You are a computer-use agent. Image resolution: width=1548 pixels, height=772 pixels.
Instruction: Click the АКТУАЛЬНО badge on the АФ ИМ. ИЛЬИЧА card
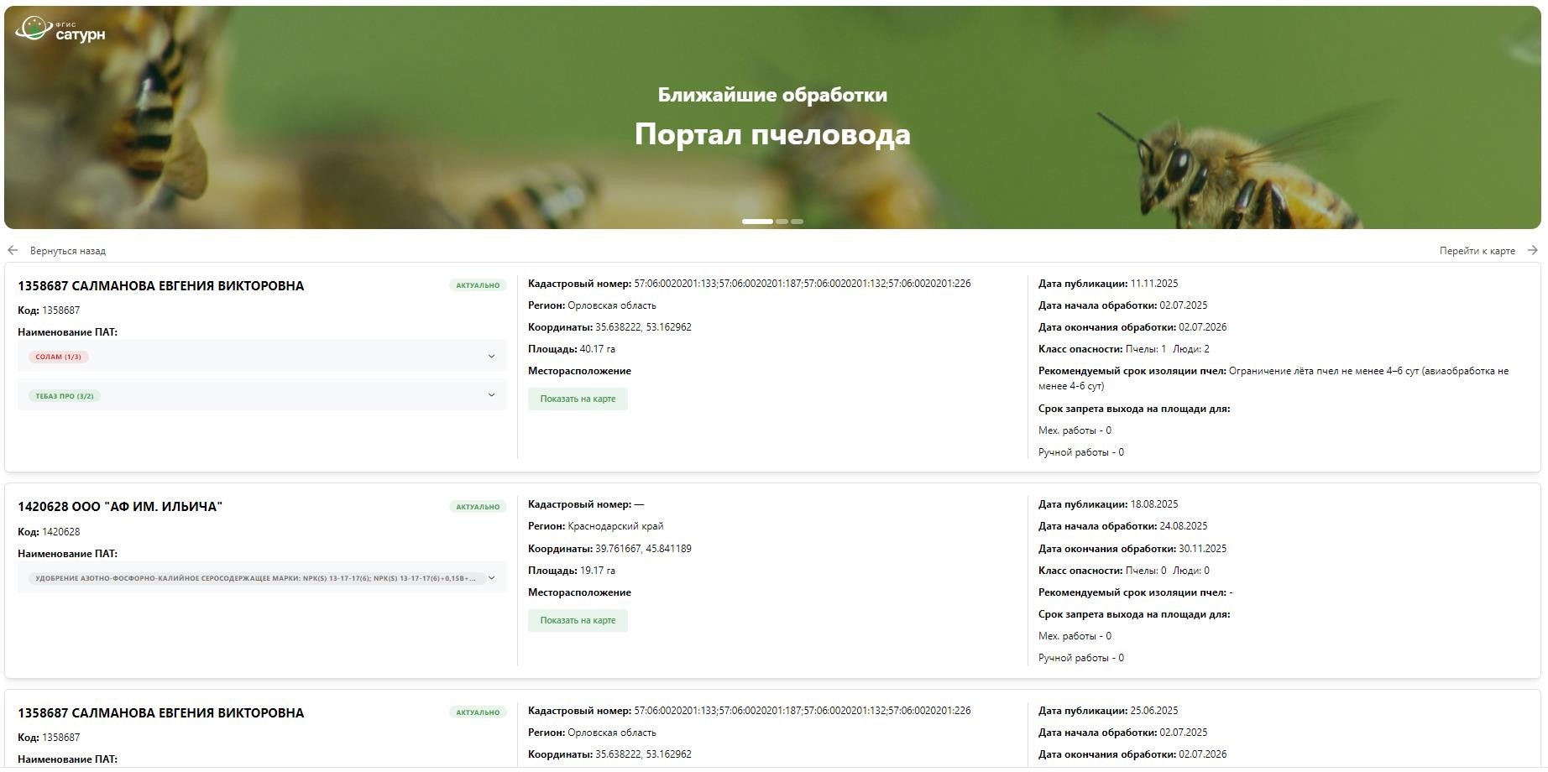click(x=478, y=507)
